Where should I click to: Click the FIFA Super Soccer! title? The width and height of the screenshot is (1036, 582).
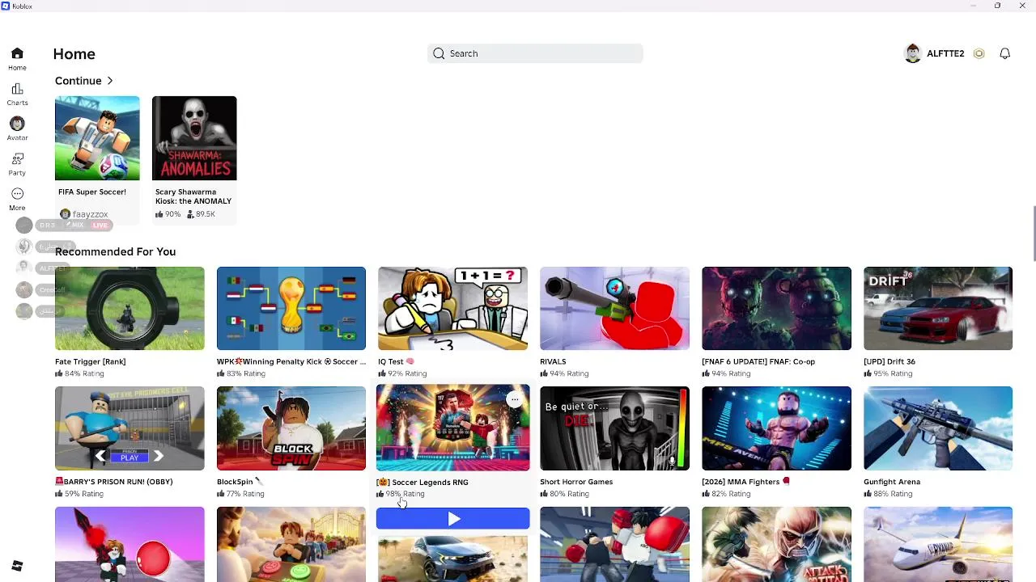pos(92,192)
